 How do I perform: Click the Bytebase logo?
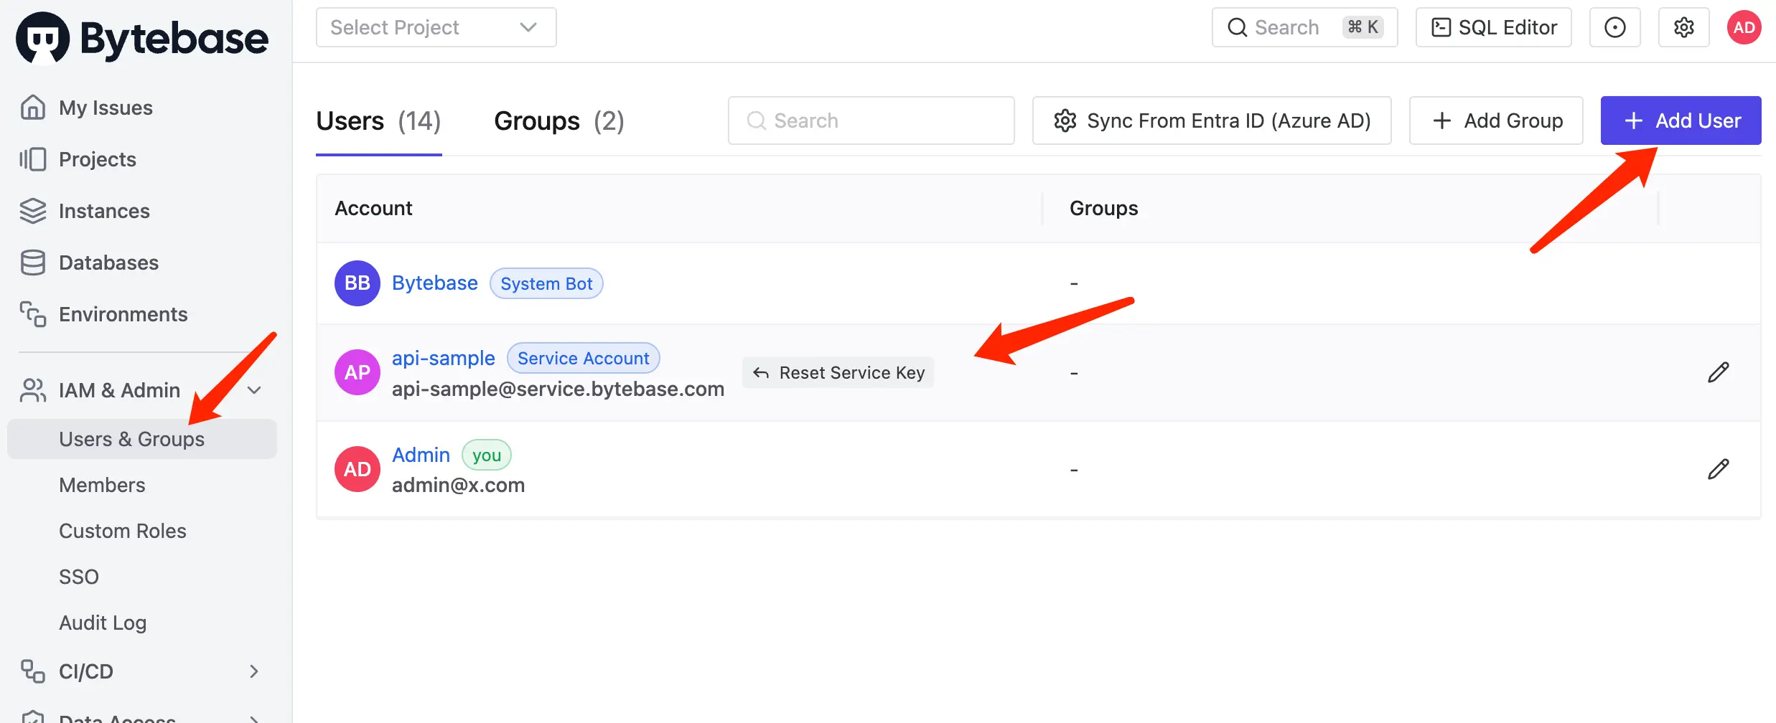(142, 38)
